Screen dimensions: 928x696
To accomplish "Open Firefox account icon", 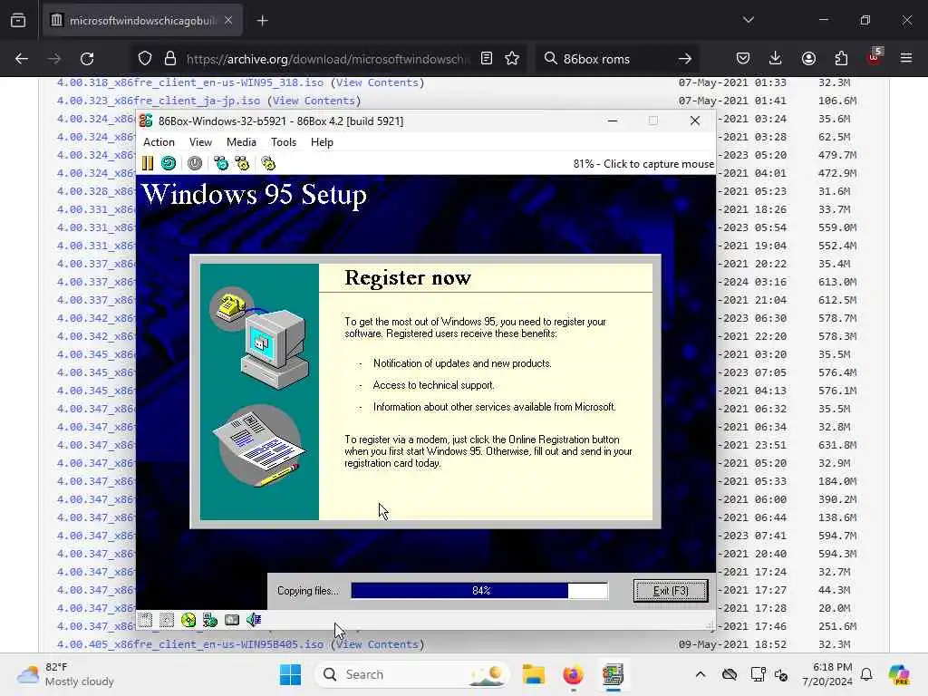I will (808, 59).
